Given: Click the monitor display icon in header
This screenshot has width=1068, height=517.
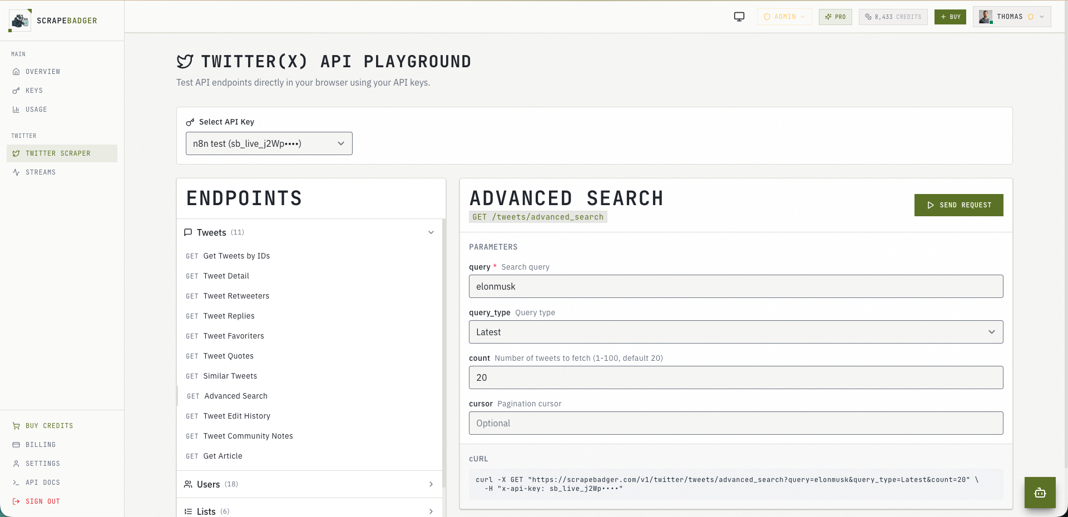Looking at the screenshot, I should (739, 17).
